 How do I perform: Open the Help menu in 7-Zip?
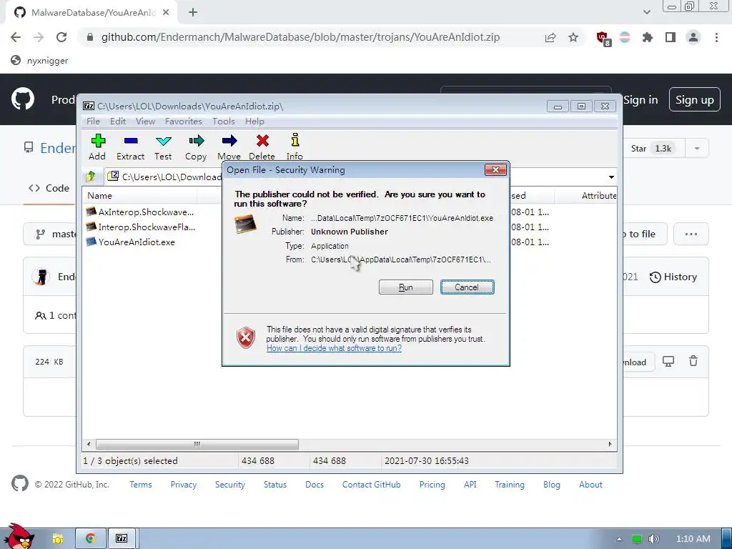point(254,122)
